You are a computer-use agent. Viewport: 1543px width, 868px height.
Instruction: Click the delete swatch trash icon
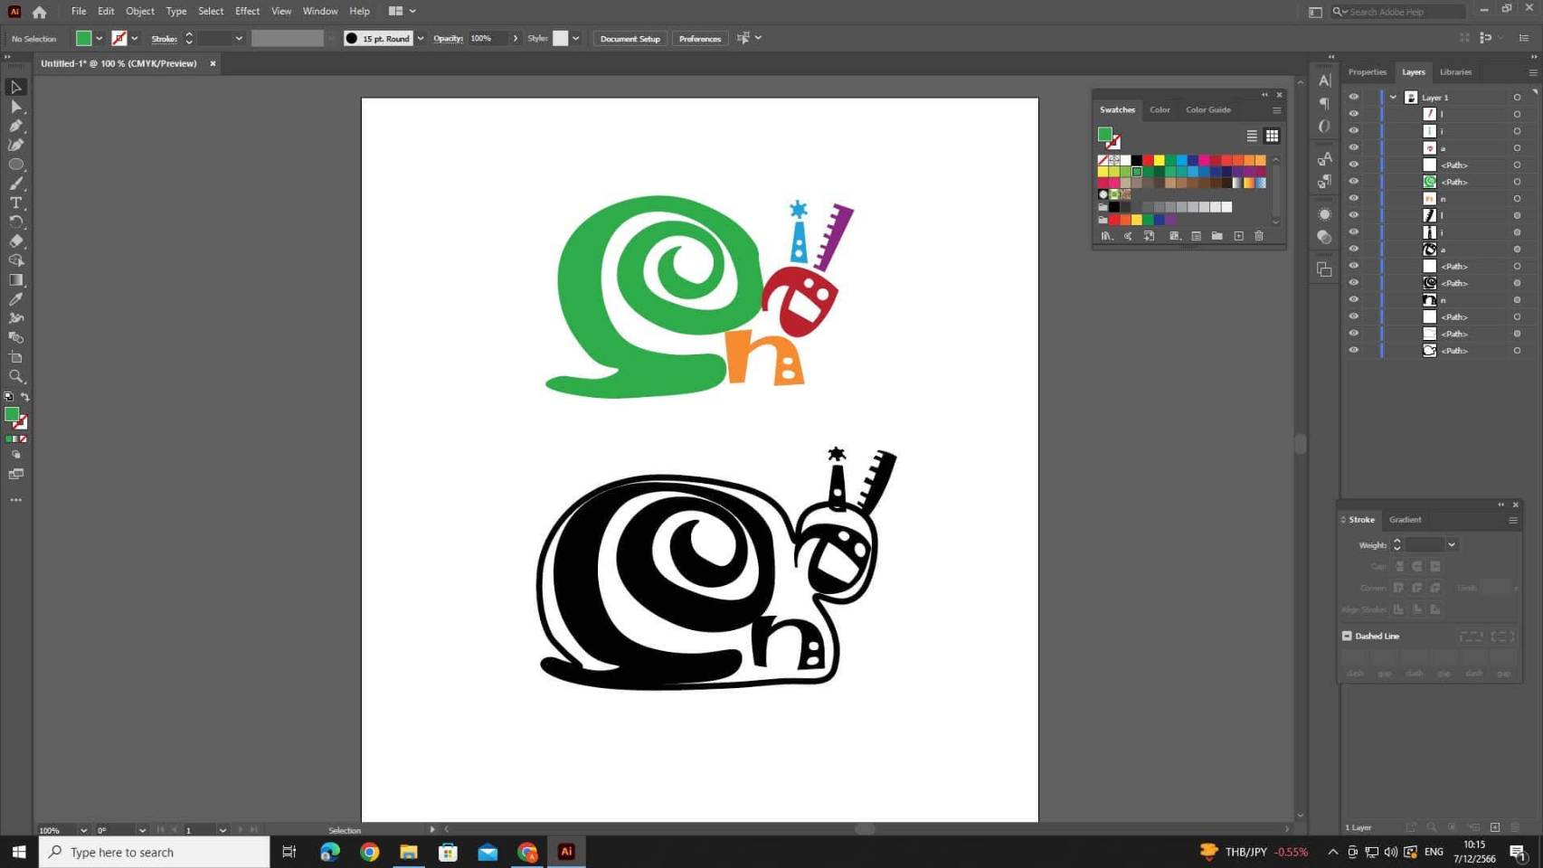pos(1259,236)
